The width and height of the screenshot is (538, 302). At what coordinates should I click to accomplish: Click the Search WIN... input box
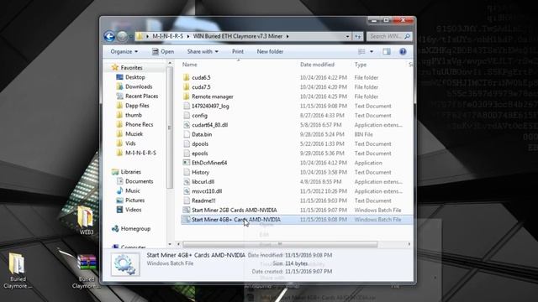[389, 36]
